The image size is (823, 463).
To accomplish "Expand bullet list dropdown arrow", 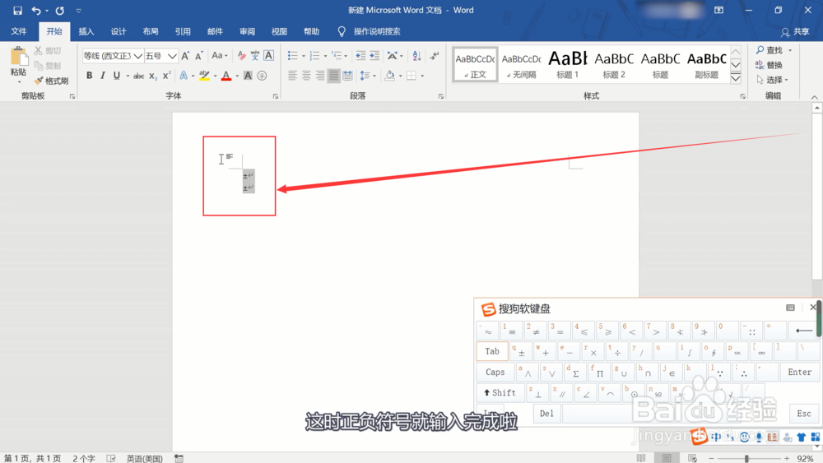I will [304, 56].
